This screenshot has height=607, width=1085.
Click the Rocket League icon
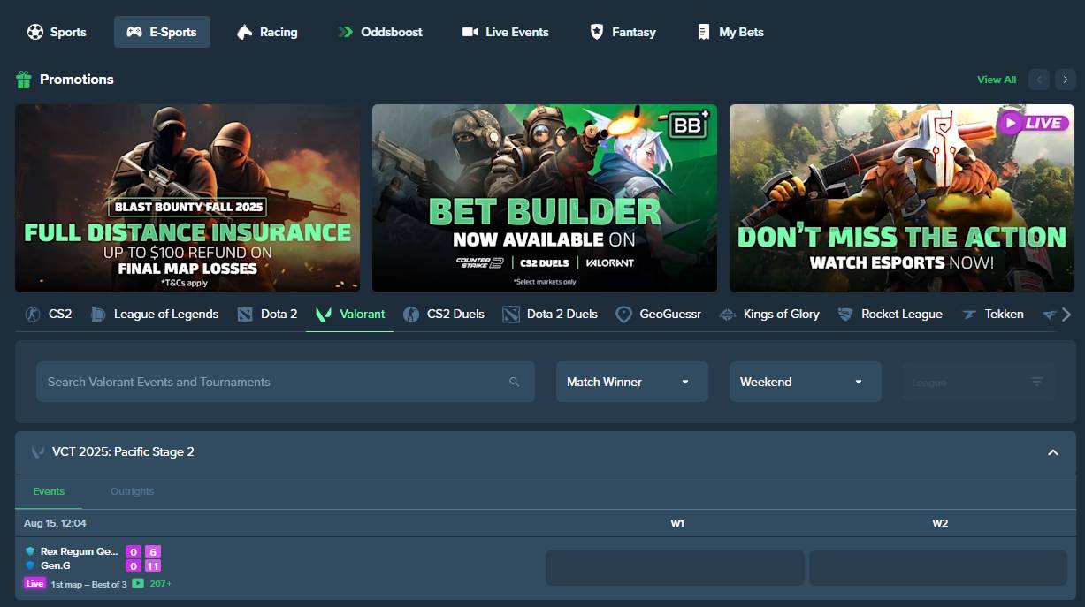[x=845, y=315]
